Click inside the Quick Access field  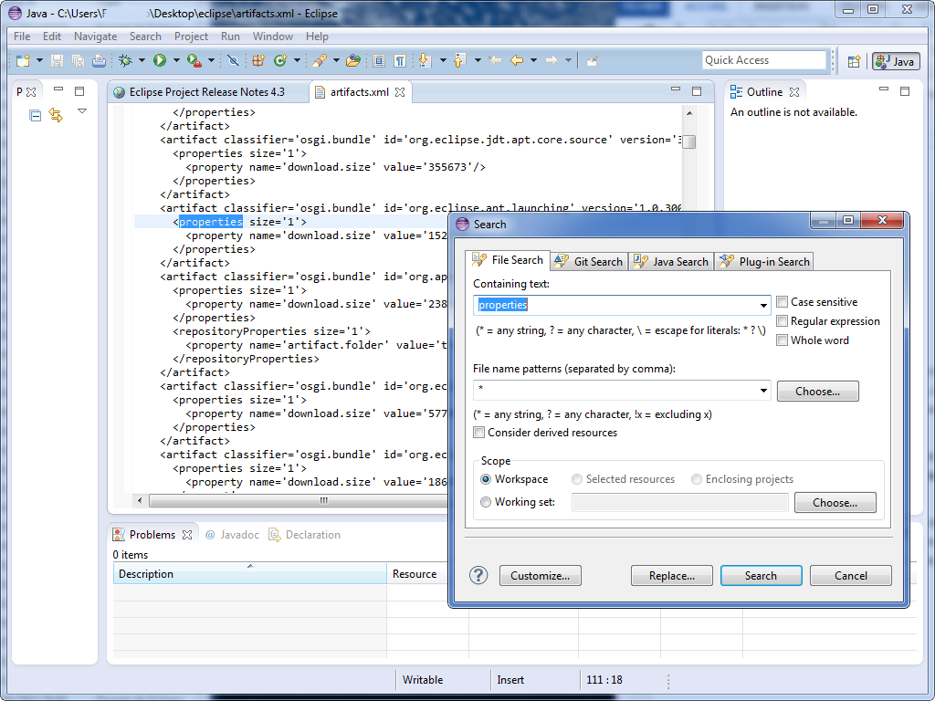pos(763,59)
